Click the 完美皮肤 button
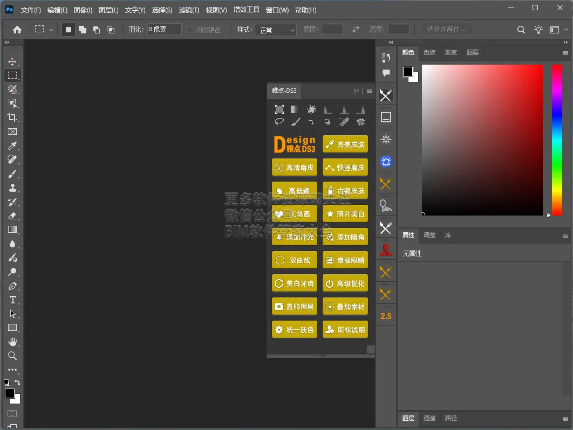The width and height of the screenshot is (573, 430). (345, 144)
